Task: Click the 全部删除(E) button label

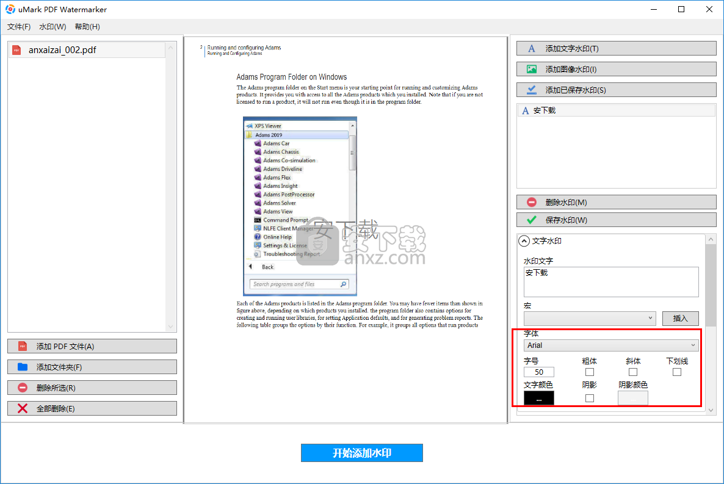Action: click(56, 409)
